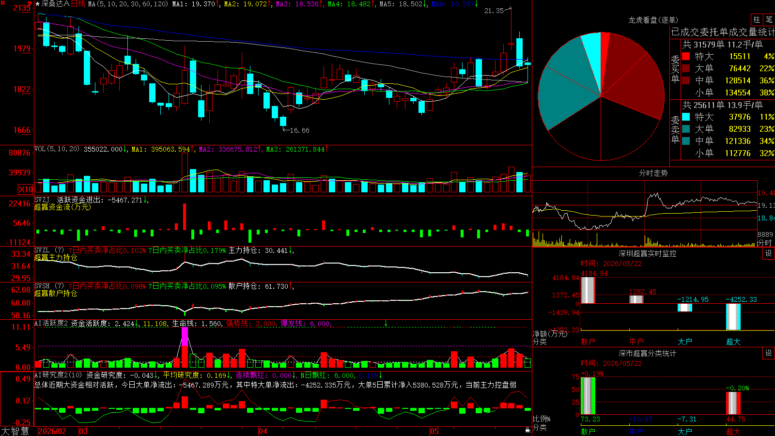Click the 分时走势 panel title
The image size is (775, 436).
pyautogui.click(x=653, y=173)
